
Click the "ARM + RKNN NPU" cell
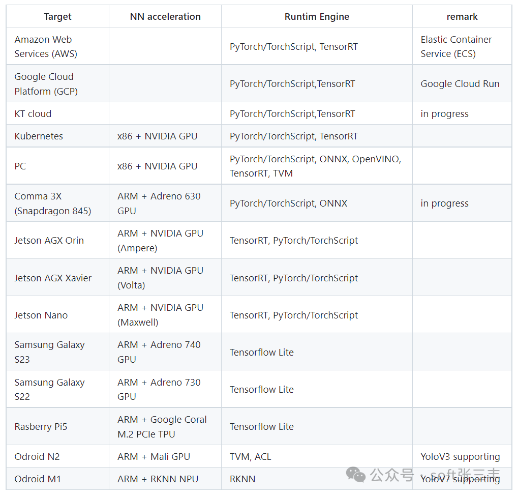coord(165,479)
